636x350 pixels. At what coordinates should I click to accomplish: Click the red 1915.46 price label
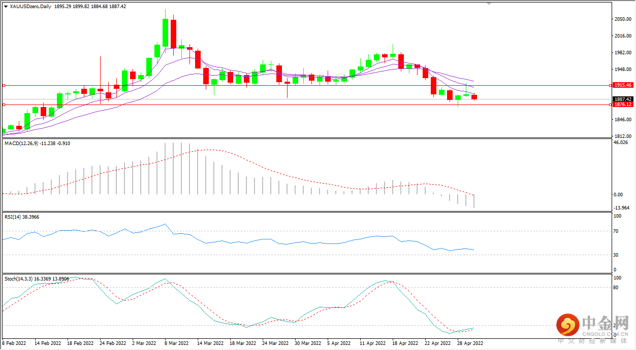pos(623,85)
